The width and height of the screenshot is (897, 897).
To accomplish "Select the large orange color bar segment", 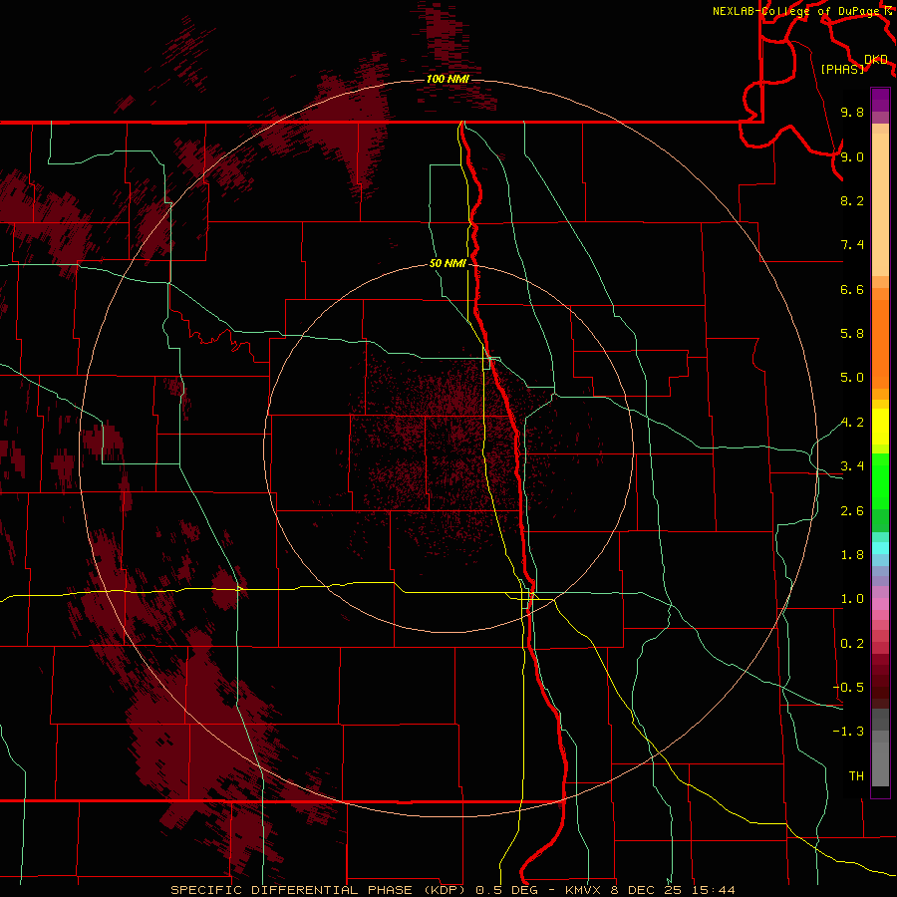I will 880,344.
